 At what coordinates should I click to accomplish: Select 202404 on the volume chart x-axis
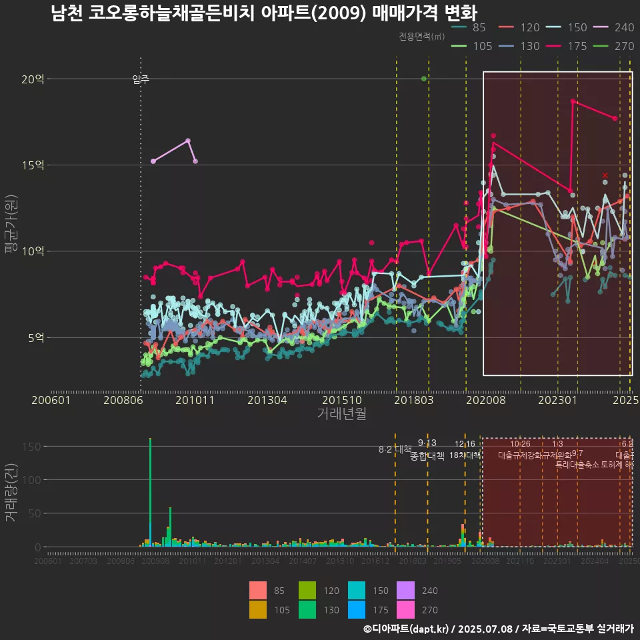595,561
